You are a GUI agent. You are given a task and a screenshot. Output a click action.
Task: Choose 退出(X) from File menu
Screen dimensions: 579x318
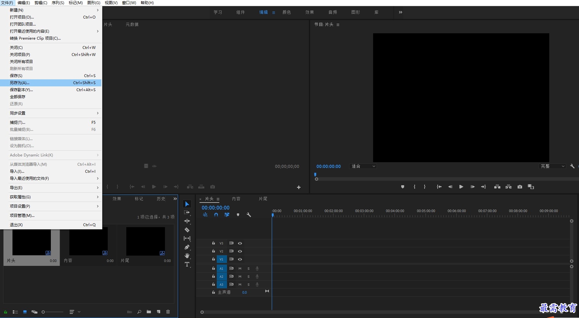51,225
